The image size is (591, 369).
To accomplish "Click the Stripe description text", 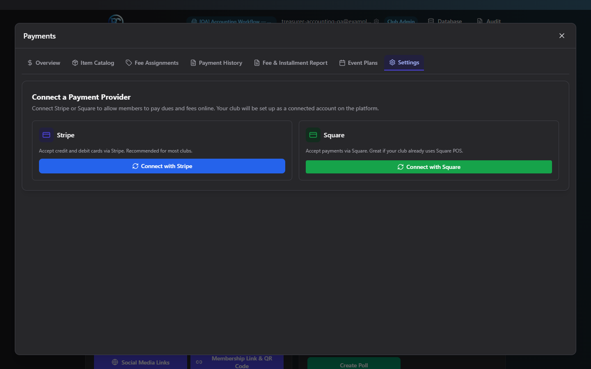I will coord(116,151).
